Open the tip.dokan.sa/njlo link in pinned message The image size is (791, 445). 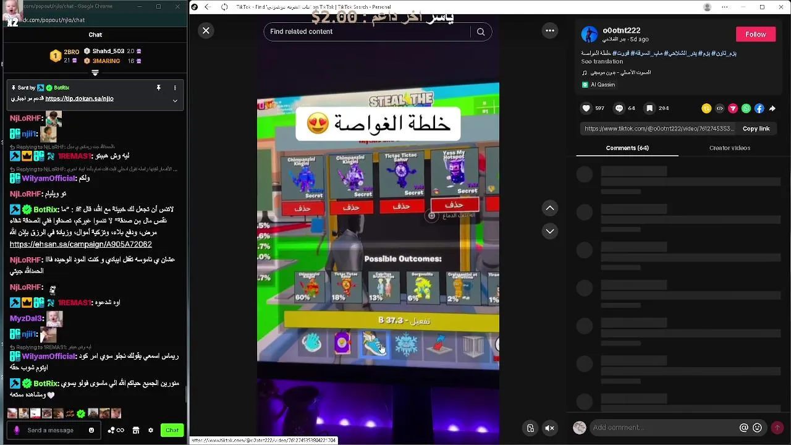(x=79, y=99)
